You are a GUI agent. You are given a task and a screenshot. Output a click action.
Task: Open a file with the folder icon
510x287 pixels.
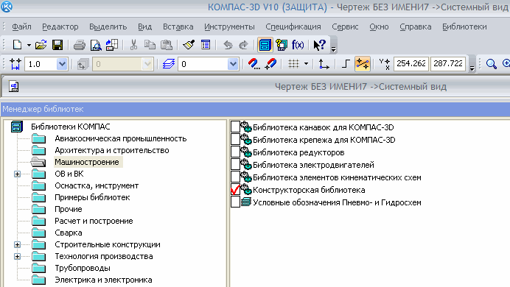coord(41,45)
